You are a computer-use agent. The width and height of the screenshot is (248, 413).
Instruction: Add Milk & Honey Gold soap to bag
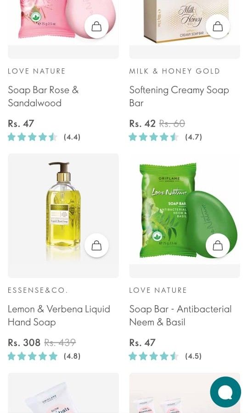click(218, 26)
